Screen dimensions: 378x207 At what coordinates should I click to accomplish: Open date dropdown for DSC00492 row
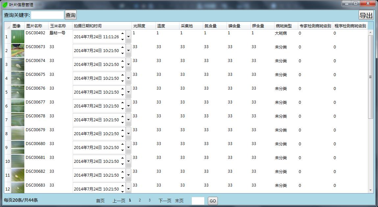pos(128,37)
